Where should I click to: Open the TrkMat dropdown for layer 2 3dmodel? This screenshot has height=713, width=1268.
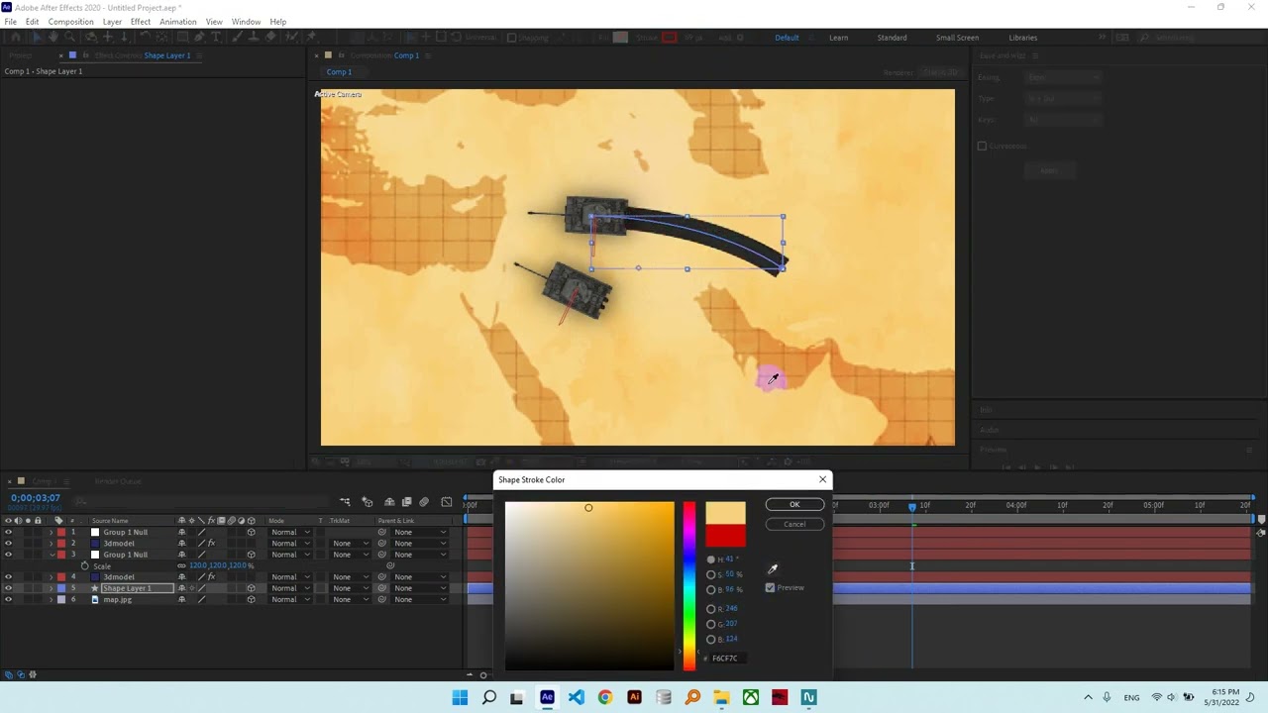pos(351,543)
